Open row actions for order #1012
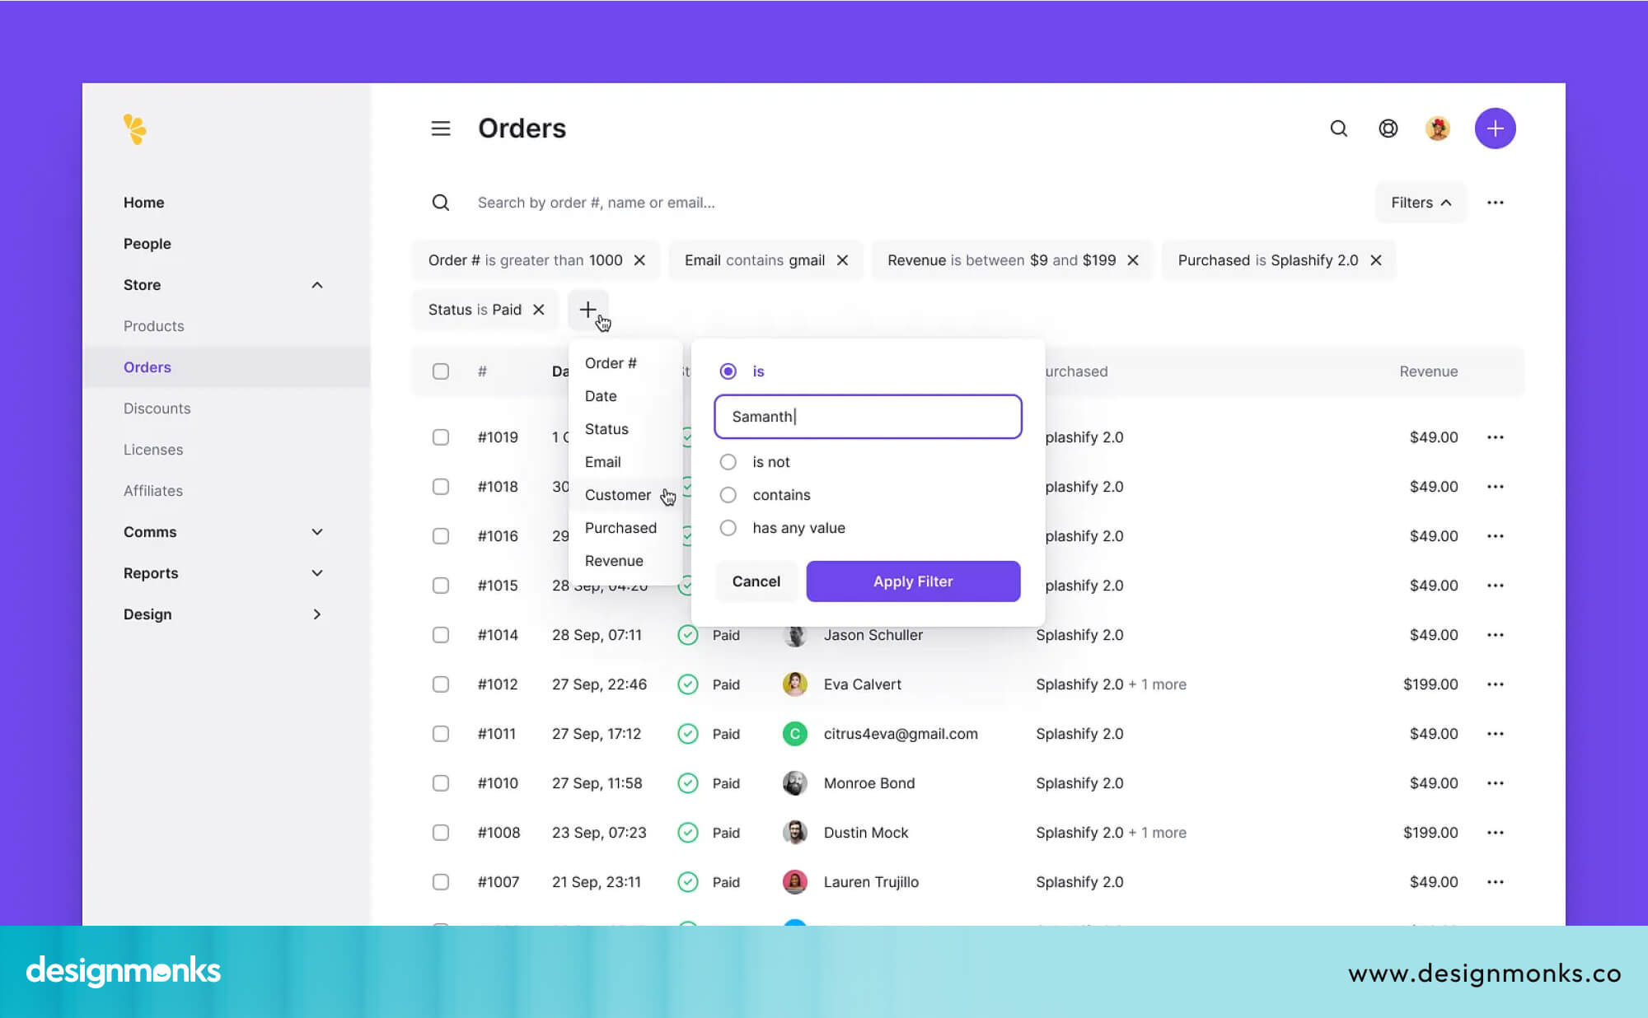This screenshot has height=1018, width=1648. click(1496, 684)
